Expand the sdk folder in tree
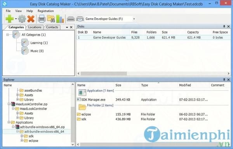The width and height of the screenshot is (233, 149). [22, 136]
